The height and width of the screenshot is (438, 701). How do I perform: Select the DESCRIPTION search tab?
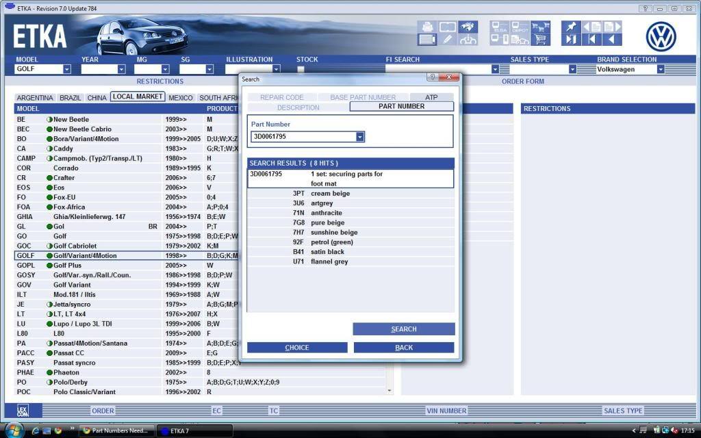click(298, 107)
